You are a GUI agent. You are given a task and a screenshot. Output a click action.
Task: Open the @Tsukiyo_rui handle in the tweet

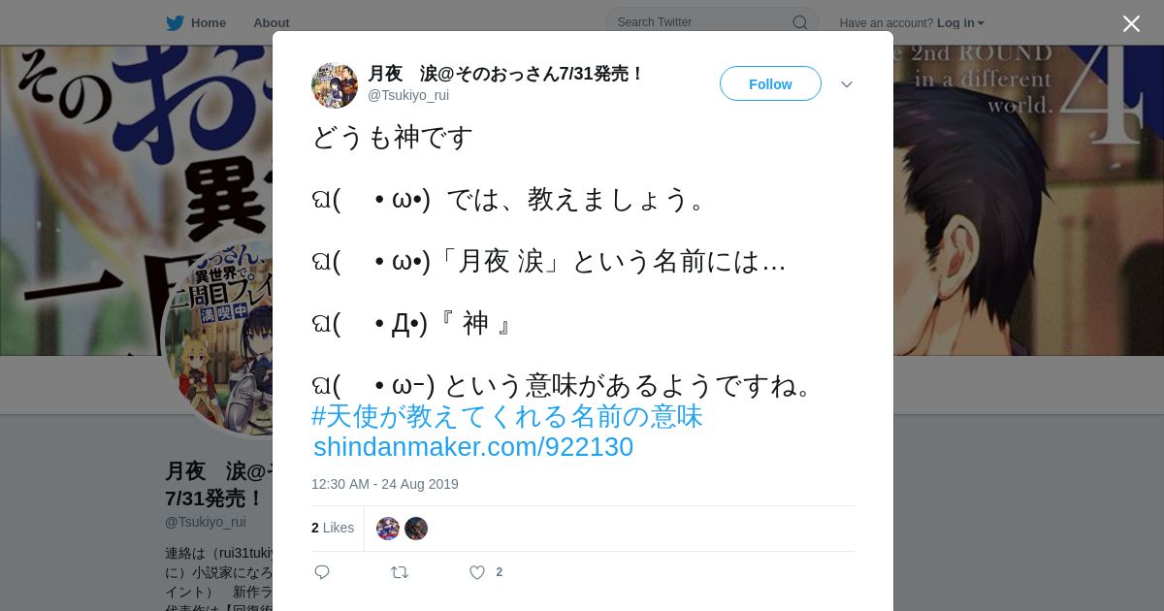tap(408, 95)
